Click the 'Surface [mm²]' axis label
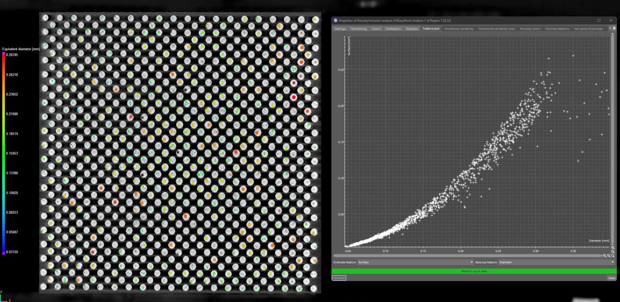 [349, 46]
